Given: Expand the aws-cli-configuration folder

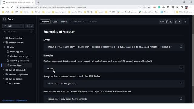Looking at the screenshot, I should coord(3,74).
